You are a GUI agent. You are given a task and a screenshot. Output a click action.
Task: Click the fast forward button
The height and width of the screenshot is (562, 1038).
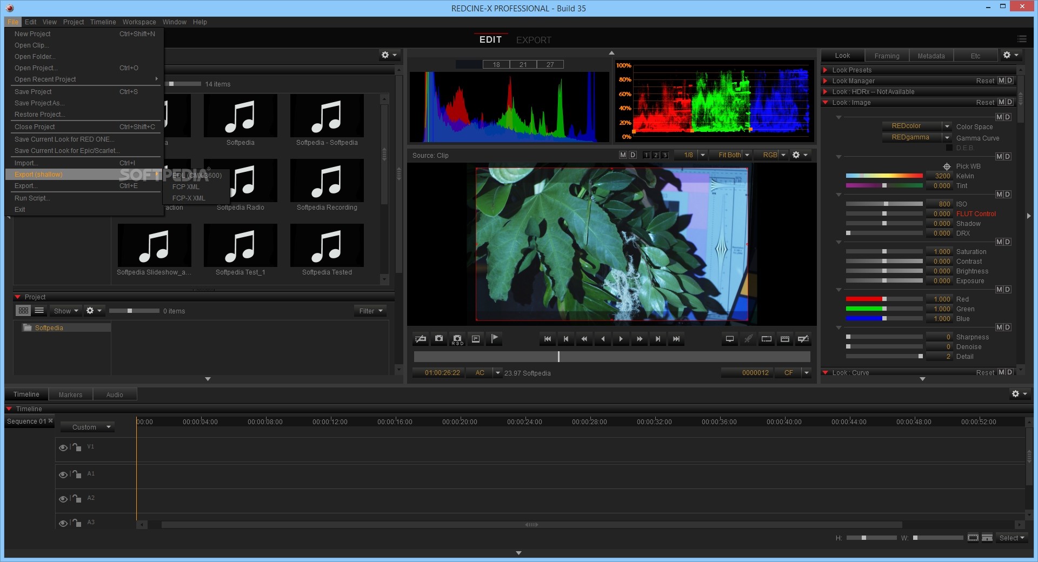click(x=640, y=339)
